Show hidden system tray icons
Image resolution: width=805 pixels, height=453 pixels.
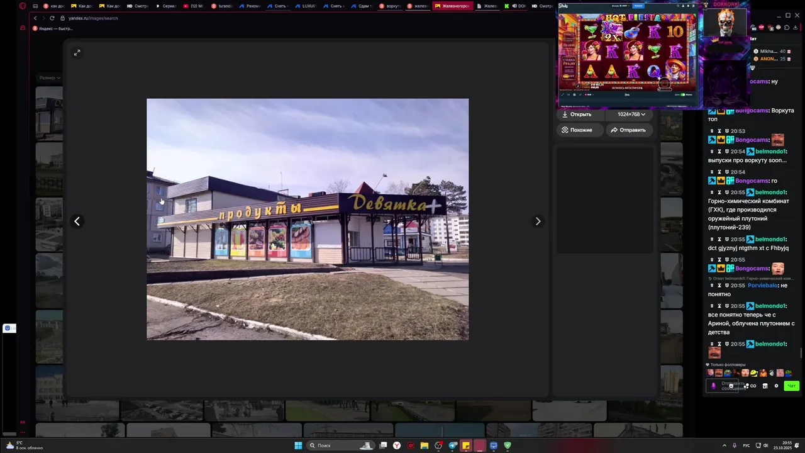click(724, 445)
